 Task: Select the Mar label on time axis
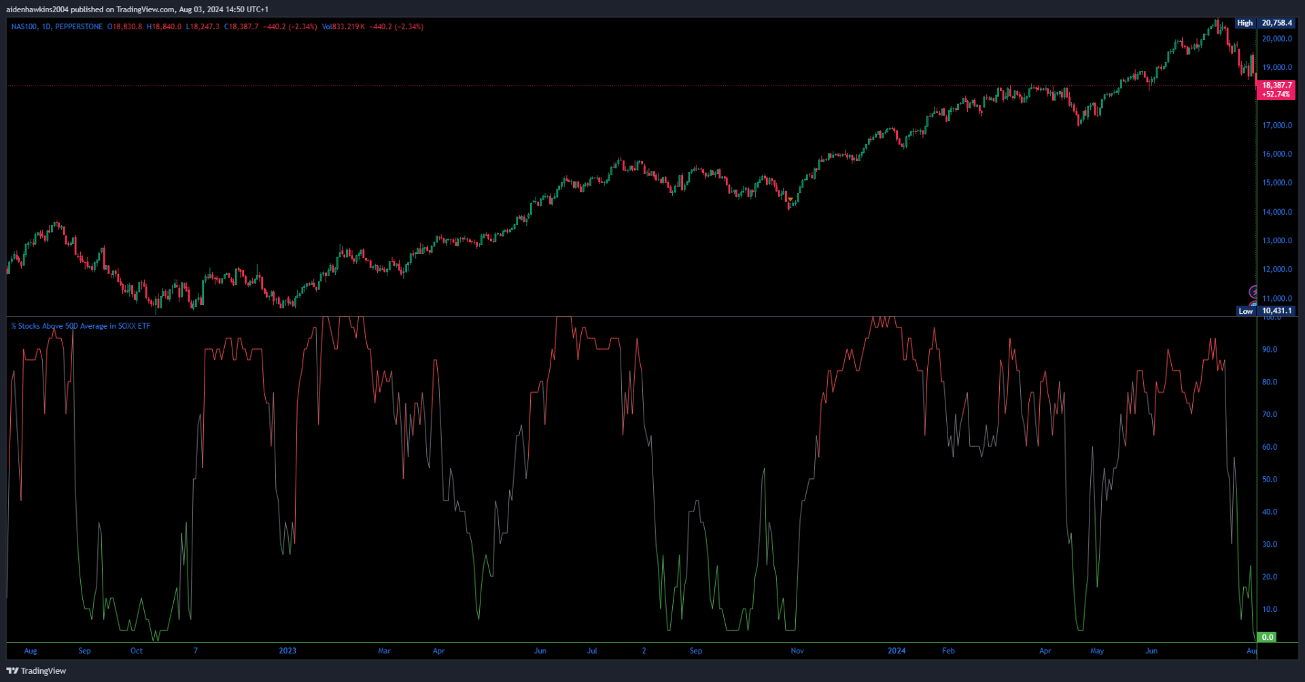coord(384,651)
